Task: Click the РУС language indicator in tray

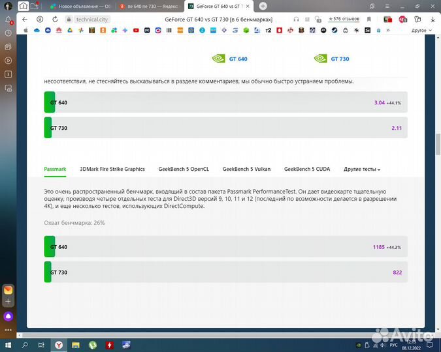Action: point(393,345)
